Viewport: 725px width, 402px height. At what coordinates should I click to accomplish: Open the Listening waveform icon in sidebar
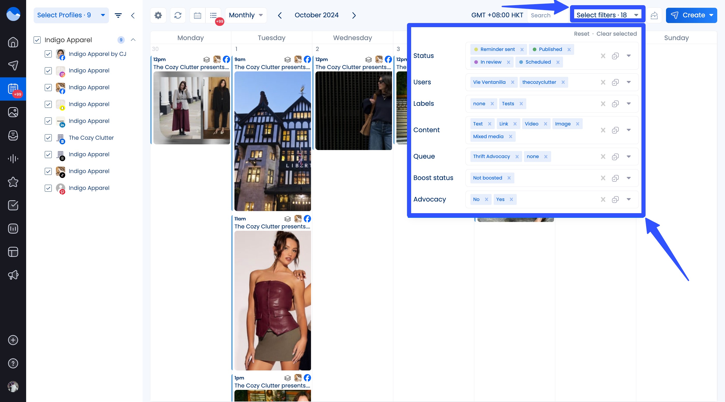13,158
